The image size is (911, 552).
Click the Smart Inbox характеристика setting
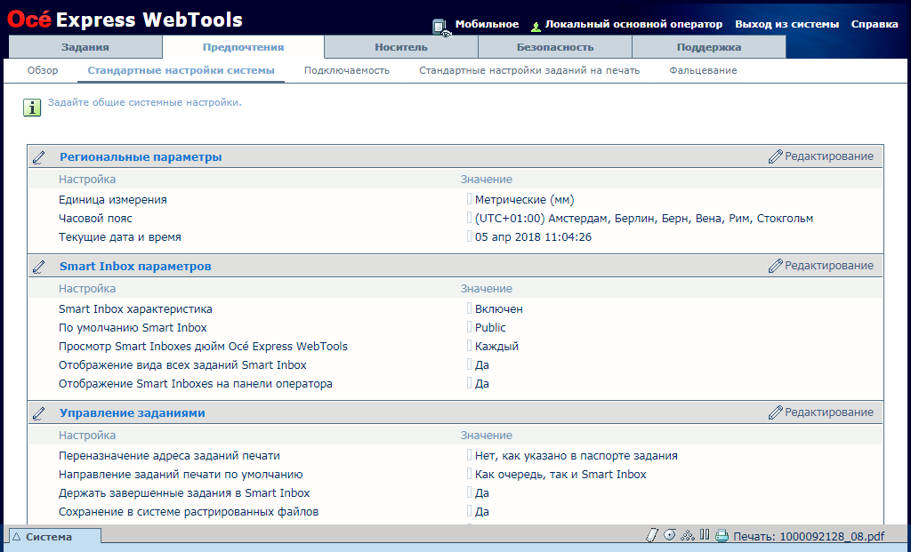pyautogui.click(x=135, y=308)
